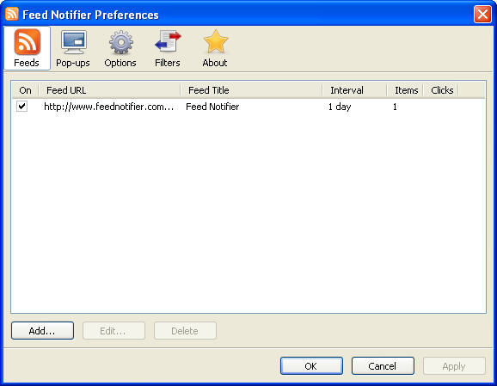Image resolution: width=497 pixels, height=386 pixels.
Task: Close the Feed Notifier Preferences window
Action: 482,15
